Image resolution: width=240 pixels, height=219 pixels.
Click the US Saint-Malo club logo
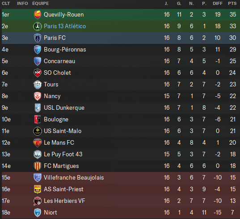38,131
